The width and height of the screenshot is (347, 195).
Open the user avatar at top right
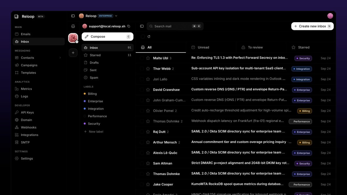click(x=330, y=16)
